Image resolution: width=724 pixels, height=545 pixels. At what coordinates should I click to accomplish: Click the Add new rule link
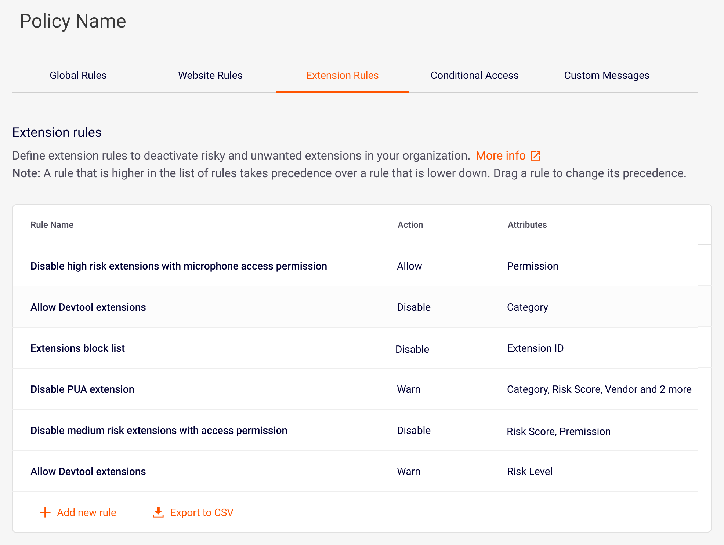click(x=86, y=512)
